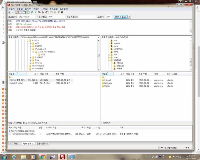Viewport: 200px width, 160px height.
Task: Open the 편집(E) menu
Action: point(20,9)
